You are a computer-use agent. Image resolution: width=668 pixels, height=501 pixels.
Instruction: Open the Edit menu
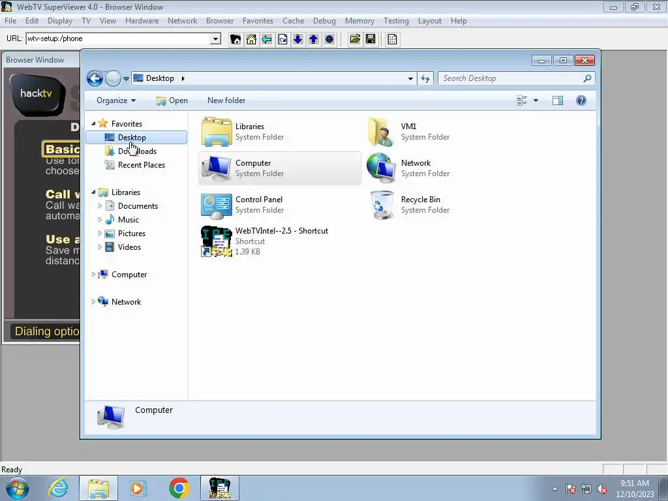31,20
